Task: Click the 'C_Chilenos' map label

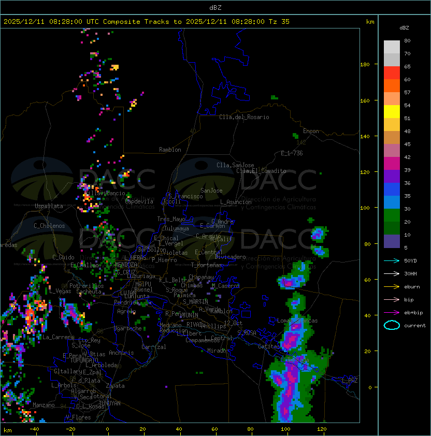Action: 49,226
